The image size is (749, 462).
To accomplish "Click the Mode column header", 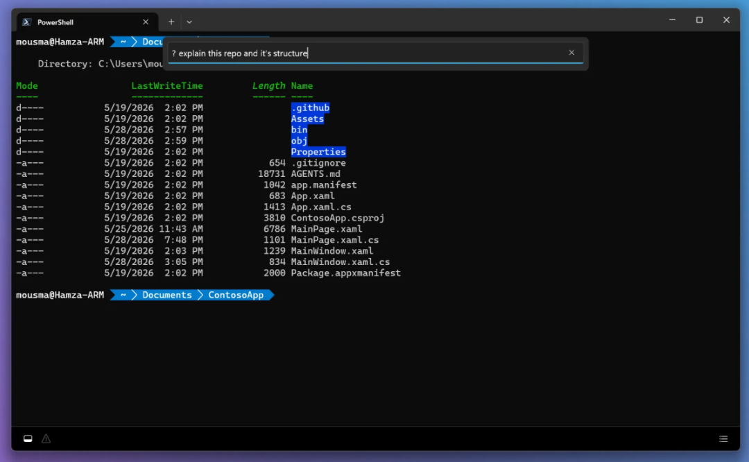I will pyautogui.click(x=27, y=85).
